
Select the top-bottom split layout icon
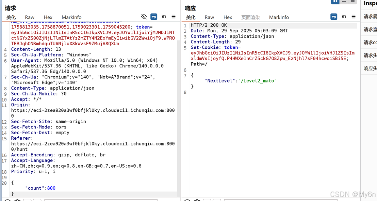pyautogui.click(x=344, y=2)
